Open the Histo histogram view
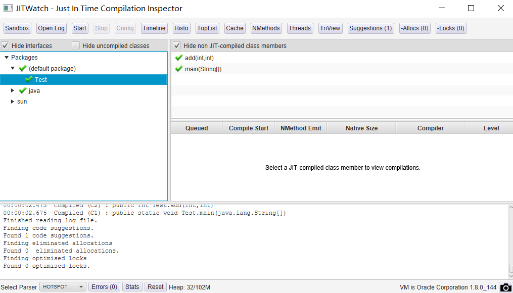Viewport: 513px width, 293px height. (x=181, y=28)
